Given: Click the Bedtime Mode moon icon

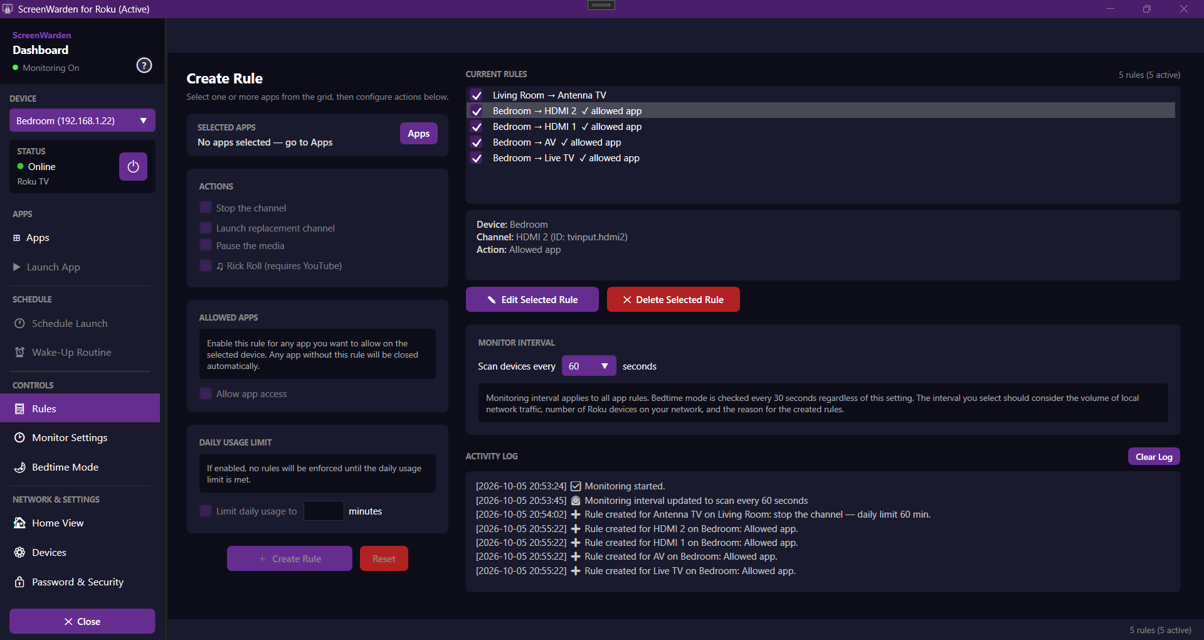Looking at the screenshot, I should click(x=19, y=467).
